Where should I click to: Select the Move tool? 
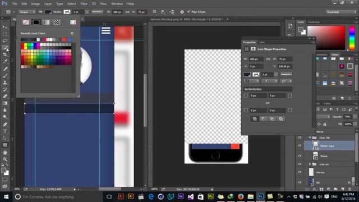(x=5, y=27)
